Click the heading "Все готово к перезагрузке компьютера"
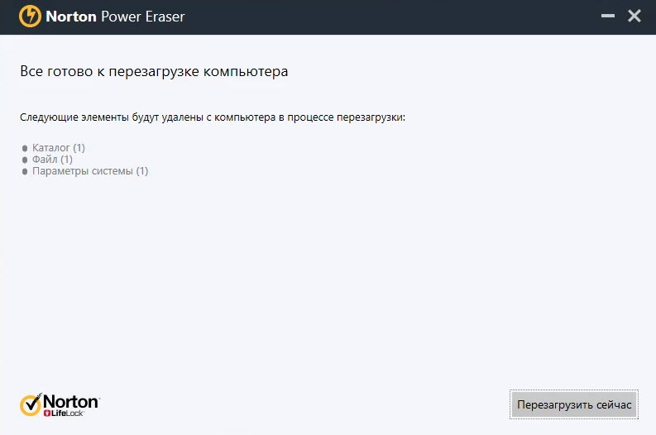This screenshot has height=435, width=656. pyautogui.click(x=154, y=72)
